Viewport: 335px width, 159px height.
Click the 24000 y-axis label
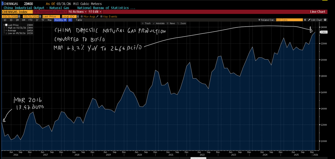[x=324, y=27]
